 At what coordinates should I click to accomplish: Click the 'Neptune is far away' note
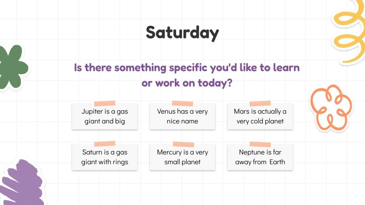pyautogui.click(x=260, y=157)
